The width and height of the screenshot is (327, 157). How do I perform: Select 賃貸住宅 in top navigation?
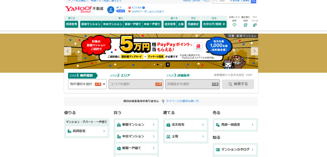(x=72, y=24)
